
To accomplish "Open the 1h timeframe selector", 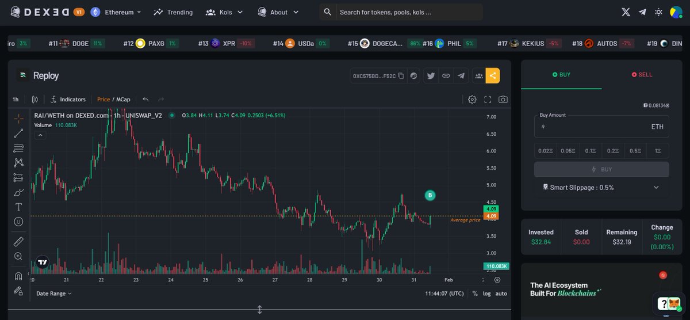I will (x=16, y=100).
